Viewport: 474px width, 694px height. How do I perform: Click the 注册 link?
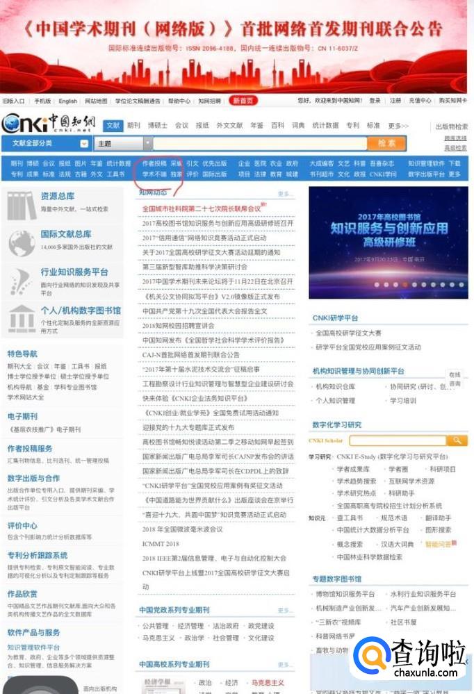point(395,101)
